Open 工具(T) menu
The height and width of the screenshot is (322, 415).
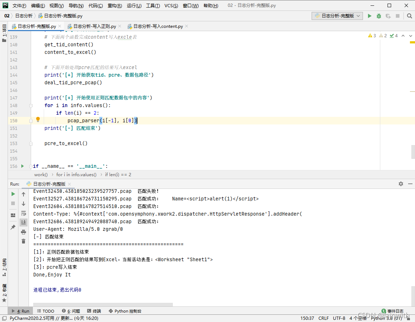coord(153,5)
